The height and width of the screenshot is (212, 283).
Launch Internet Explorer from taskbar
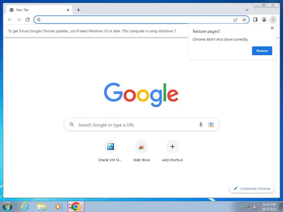(x=25, y=206)
